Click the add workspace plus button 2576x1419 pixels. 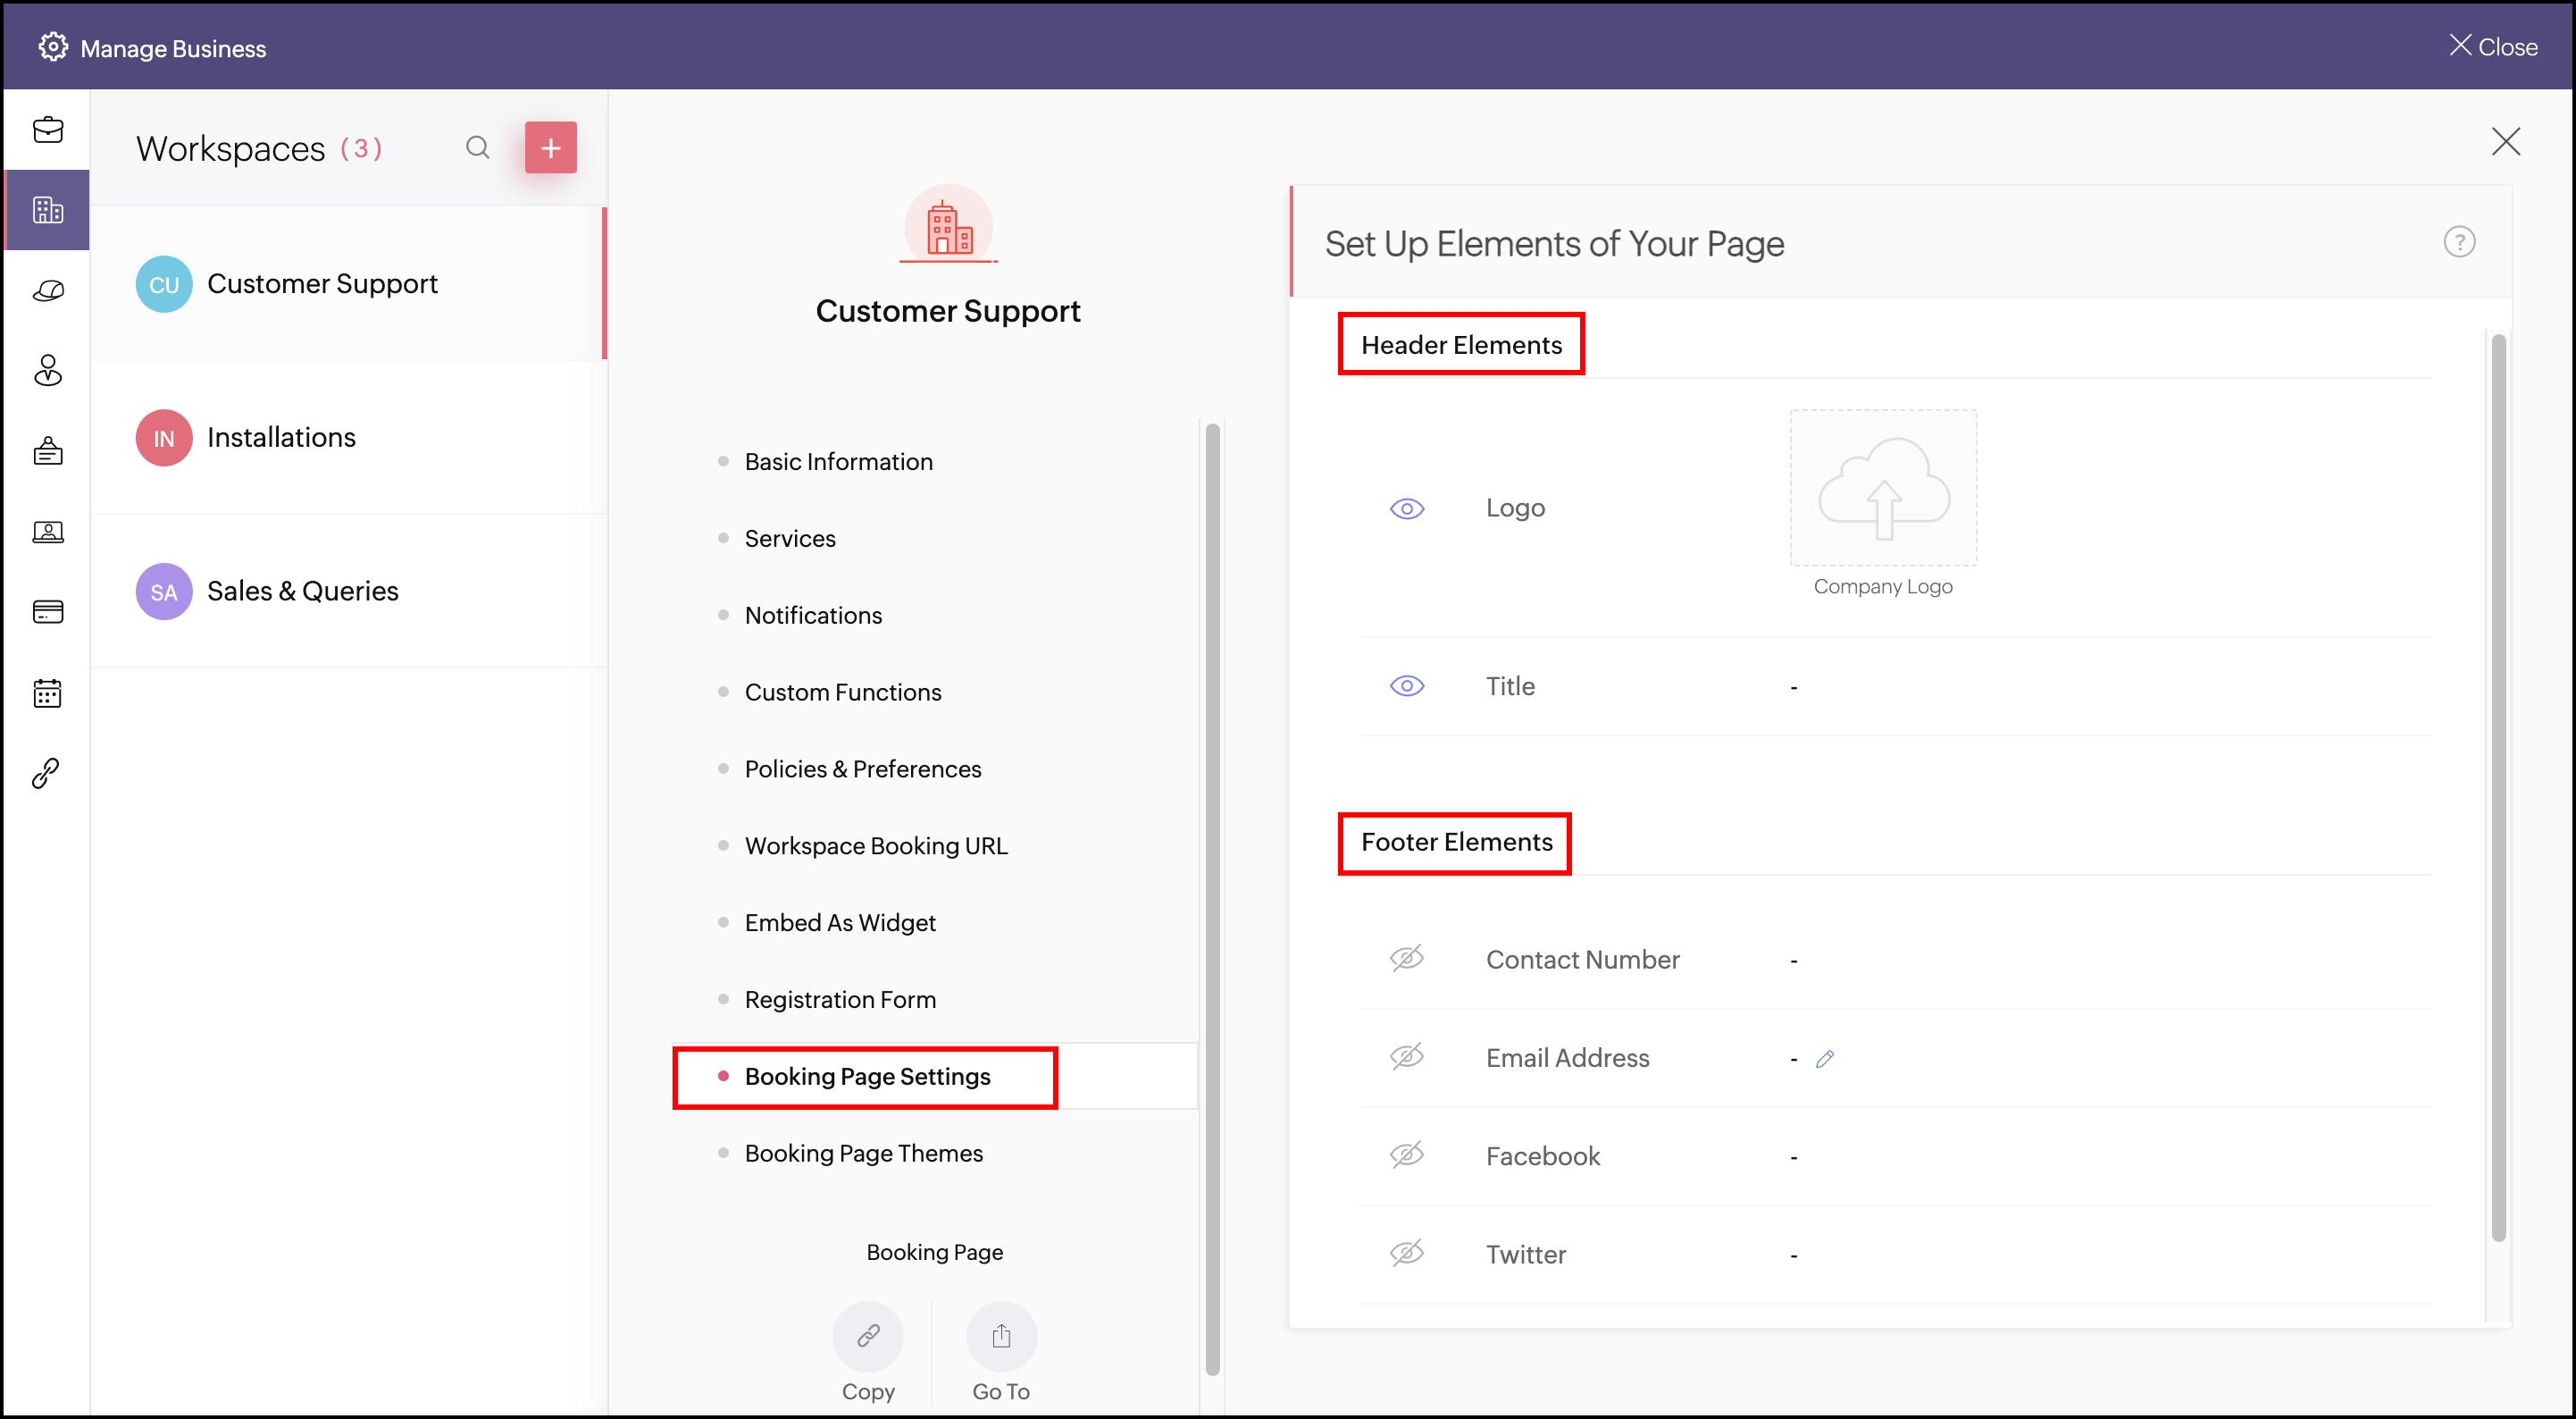click(550, 148)
